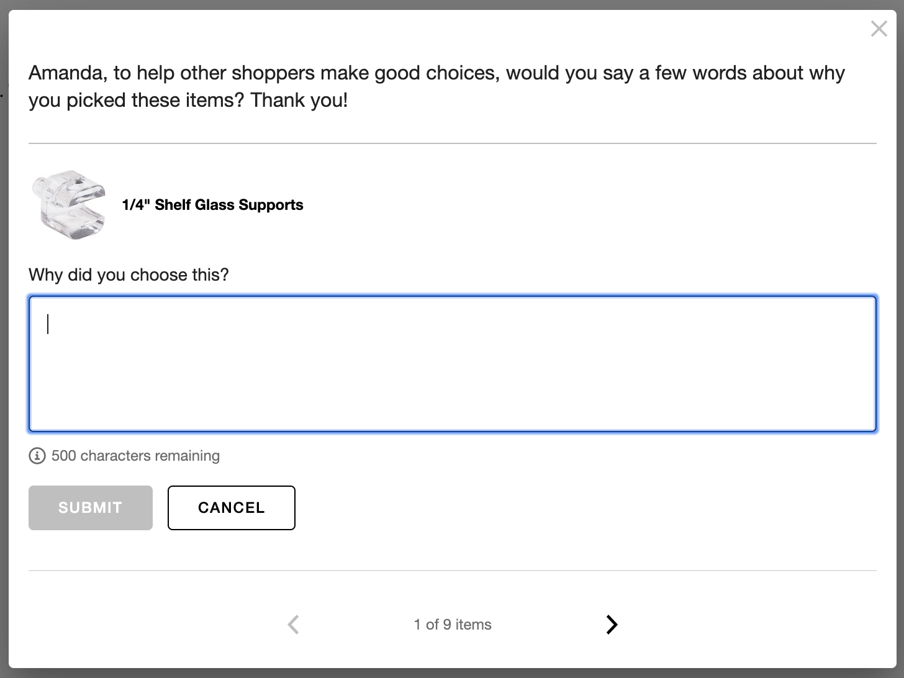Click the word "shoppers" in the heading

273,73
